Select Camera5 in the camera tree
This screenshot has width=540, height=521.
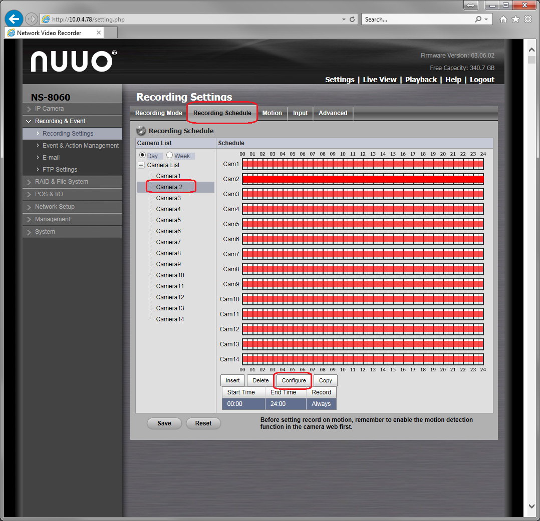[x=168, y=220]
